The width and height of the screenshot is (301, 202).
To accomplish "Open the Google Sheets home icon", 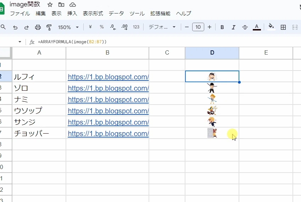I will click(2, 9).
